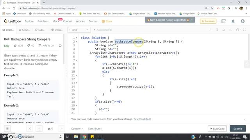
Task: Submit the solution
Action: click(x=238, y=129)
